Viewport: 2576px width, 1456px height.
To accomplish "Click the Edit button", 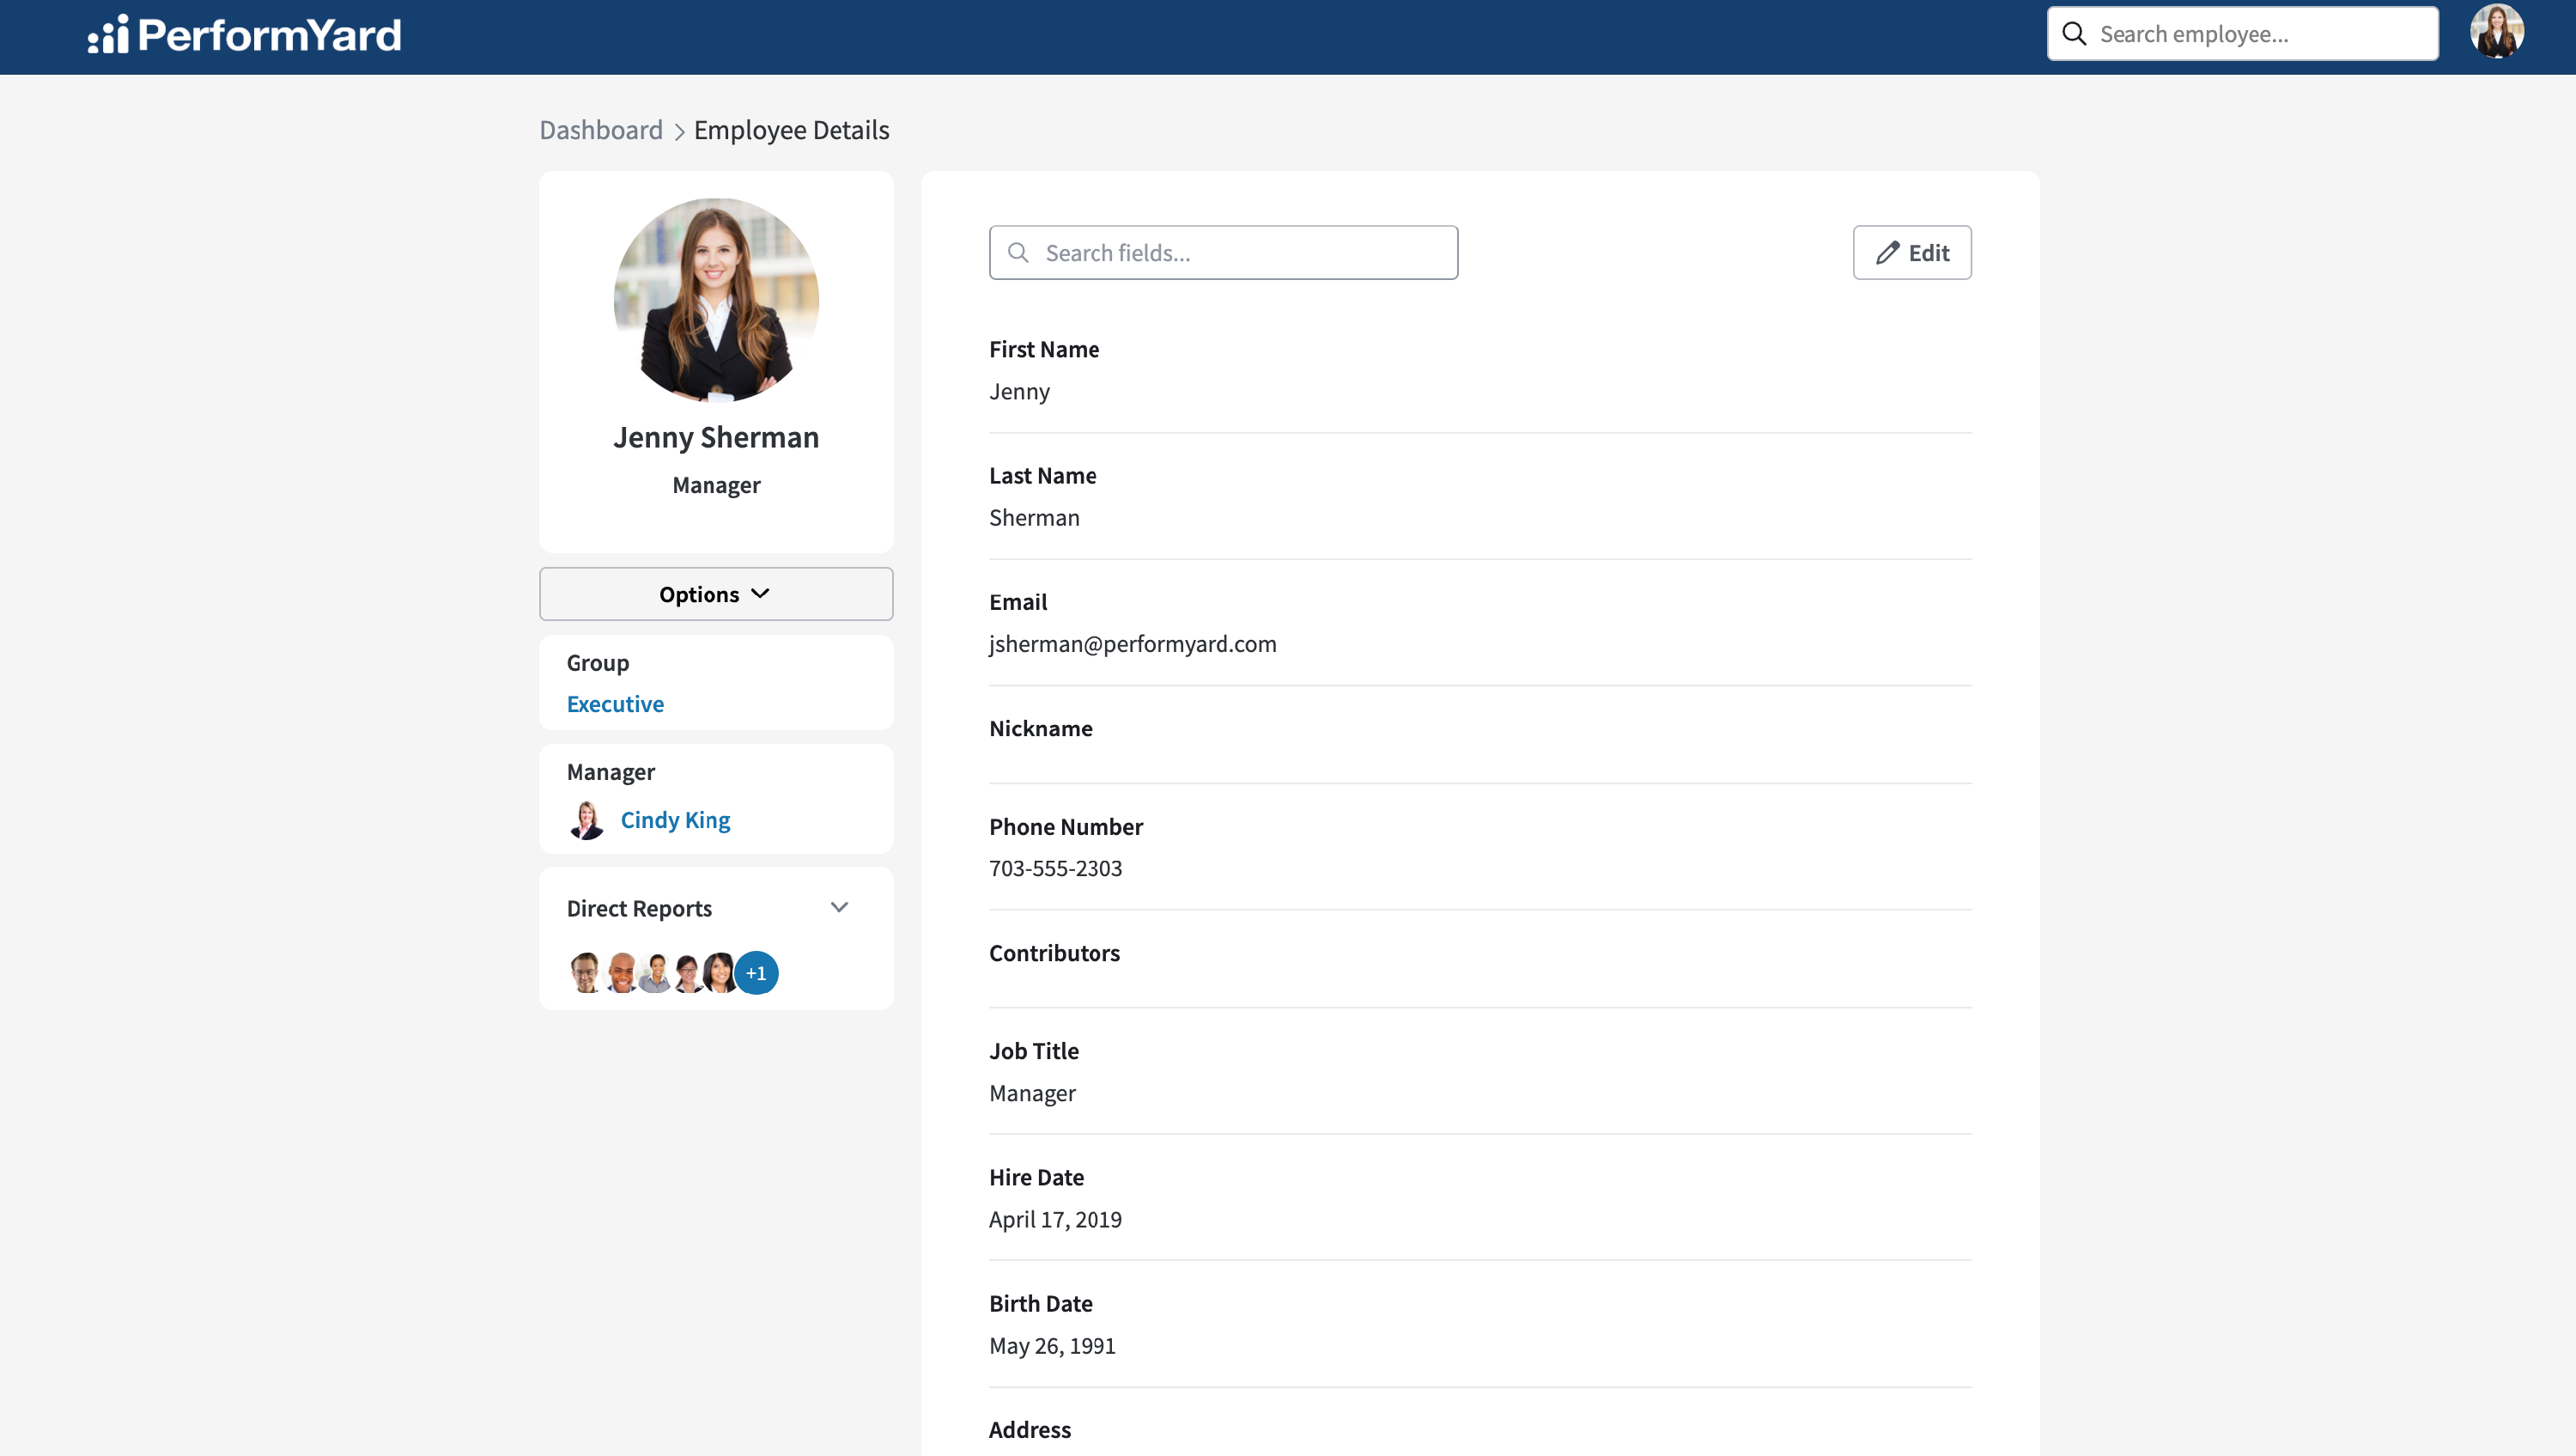I will tap(1912, 253).
